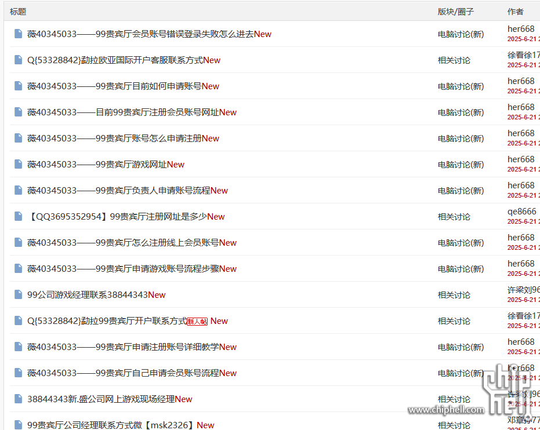Open 相关讨论 board in the QQ3695352954 row
Viewport: 540px width, 430px height.
[x=454, y=217]
